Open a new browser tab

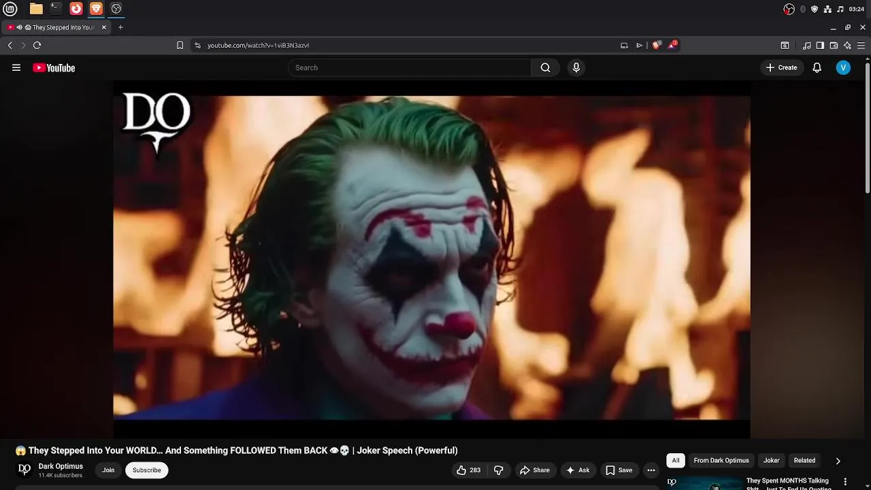(x=120, y=27)
